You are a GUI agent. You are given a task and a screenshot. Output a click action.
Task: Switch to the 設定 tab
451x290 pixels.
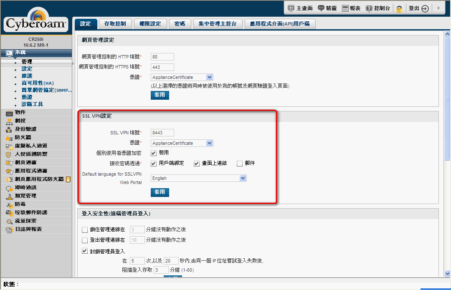(x=86, y=24)
